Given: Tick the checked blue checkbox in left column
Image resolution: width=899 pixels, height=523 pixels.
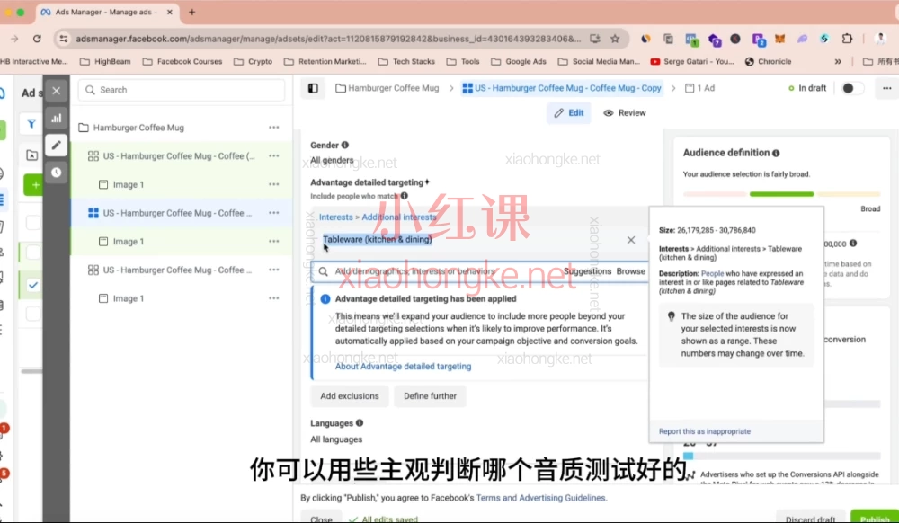Looking at the screenshot, I should [33, 285].
